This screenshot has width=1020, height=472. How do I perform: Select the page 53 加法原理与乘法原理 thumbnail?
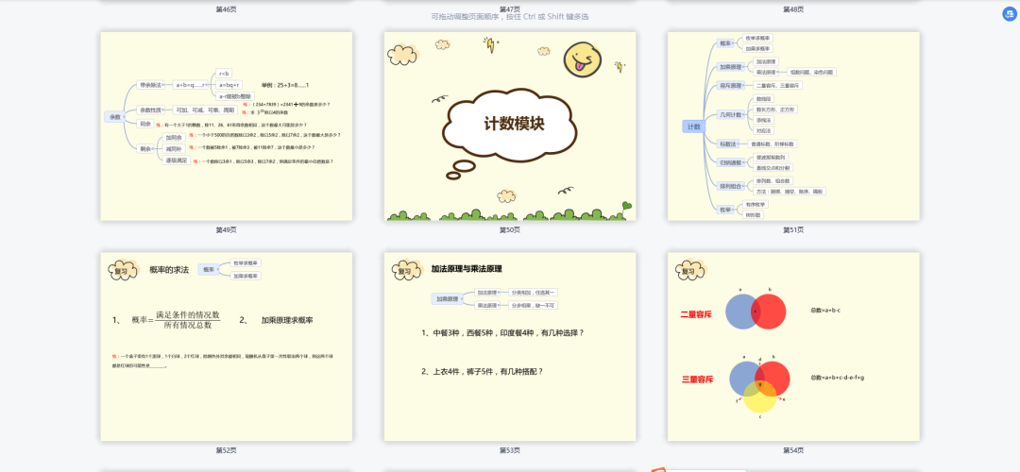(x=510, y=346)
